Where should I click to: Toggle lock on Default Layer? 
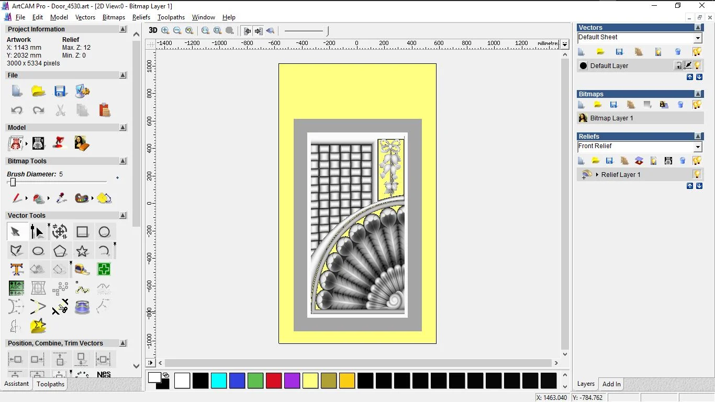pos(678,65)
